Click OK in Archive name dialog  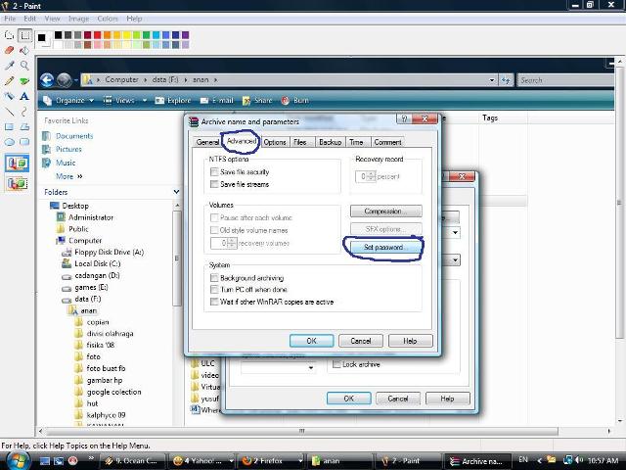[311, 341]
